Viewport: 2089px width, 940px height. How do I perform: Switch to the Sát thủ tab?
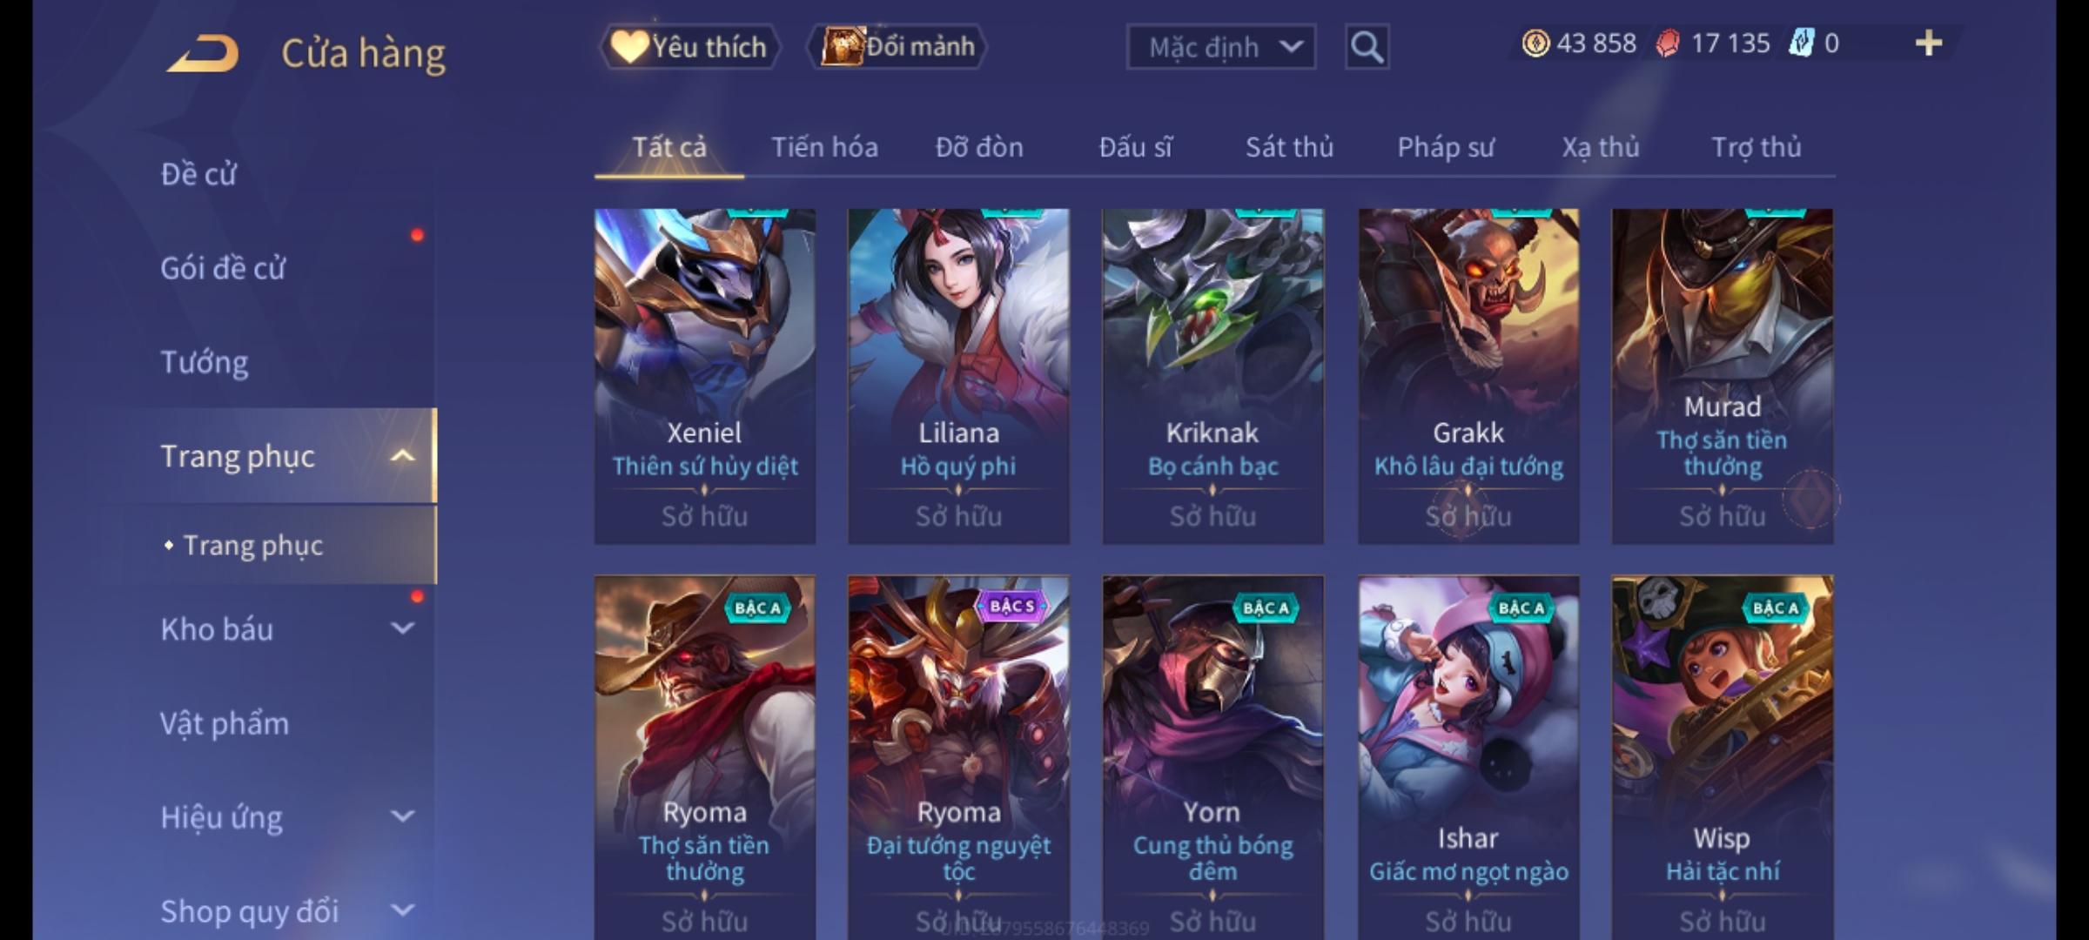1289,147
